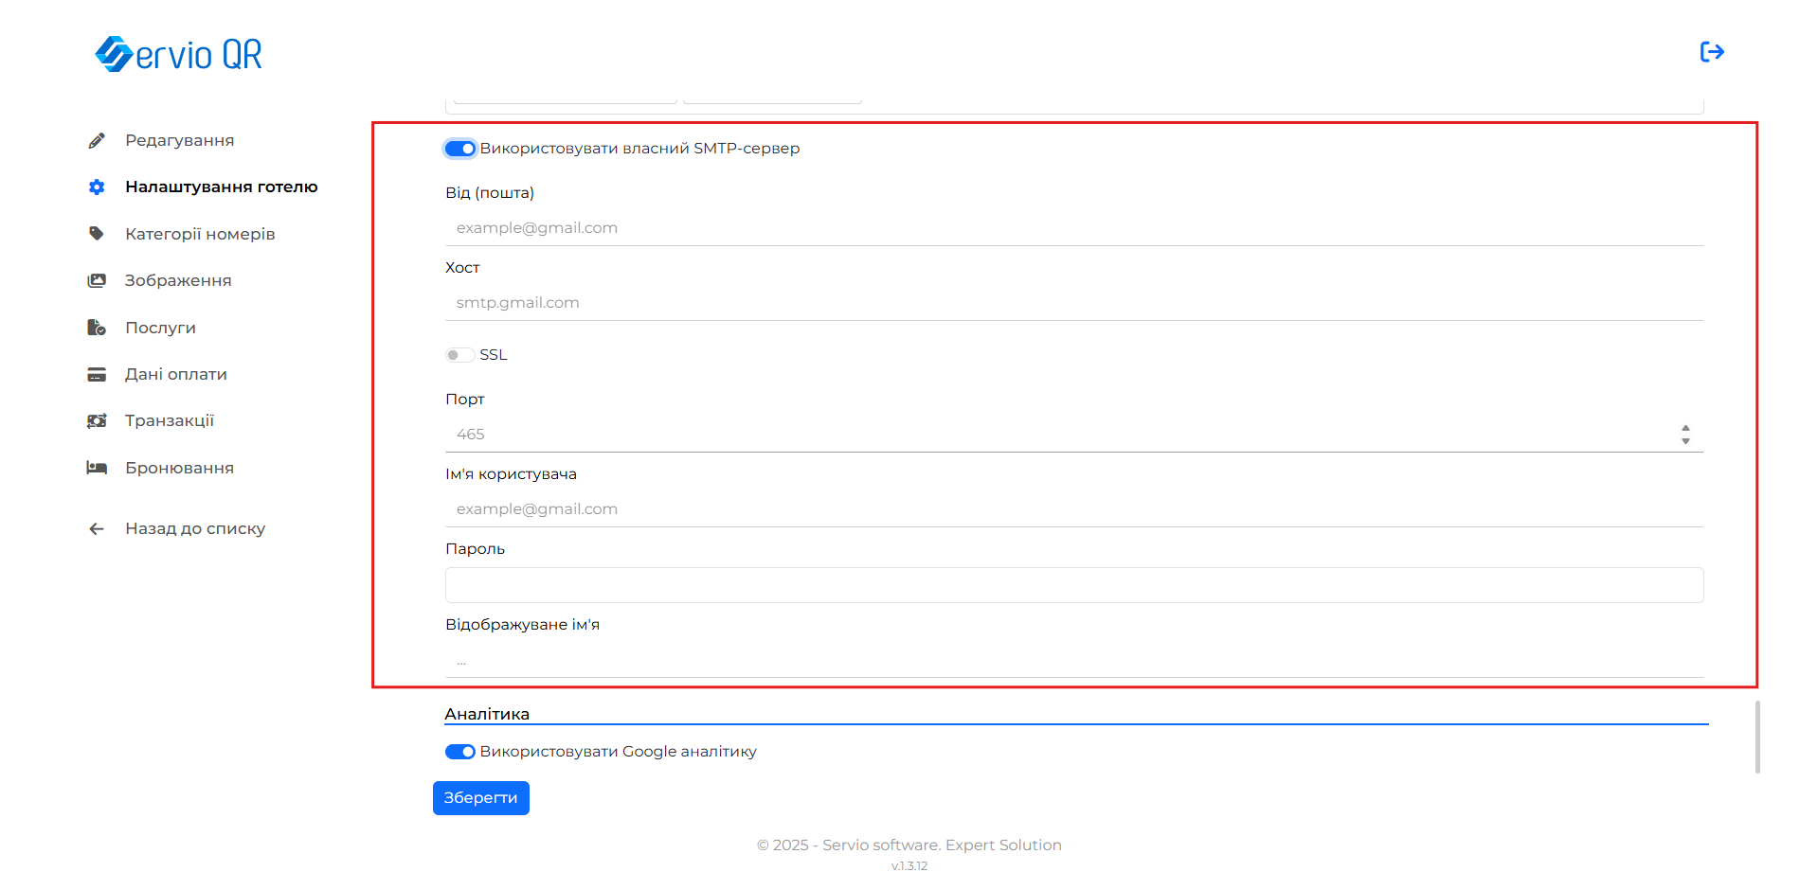Focus the Пароль input field
This screenshot has width=1818, height=872.
[x=1073, y=585]
